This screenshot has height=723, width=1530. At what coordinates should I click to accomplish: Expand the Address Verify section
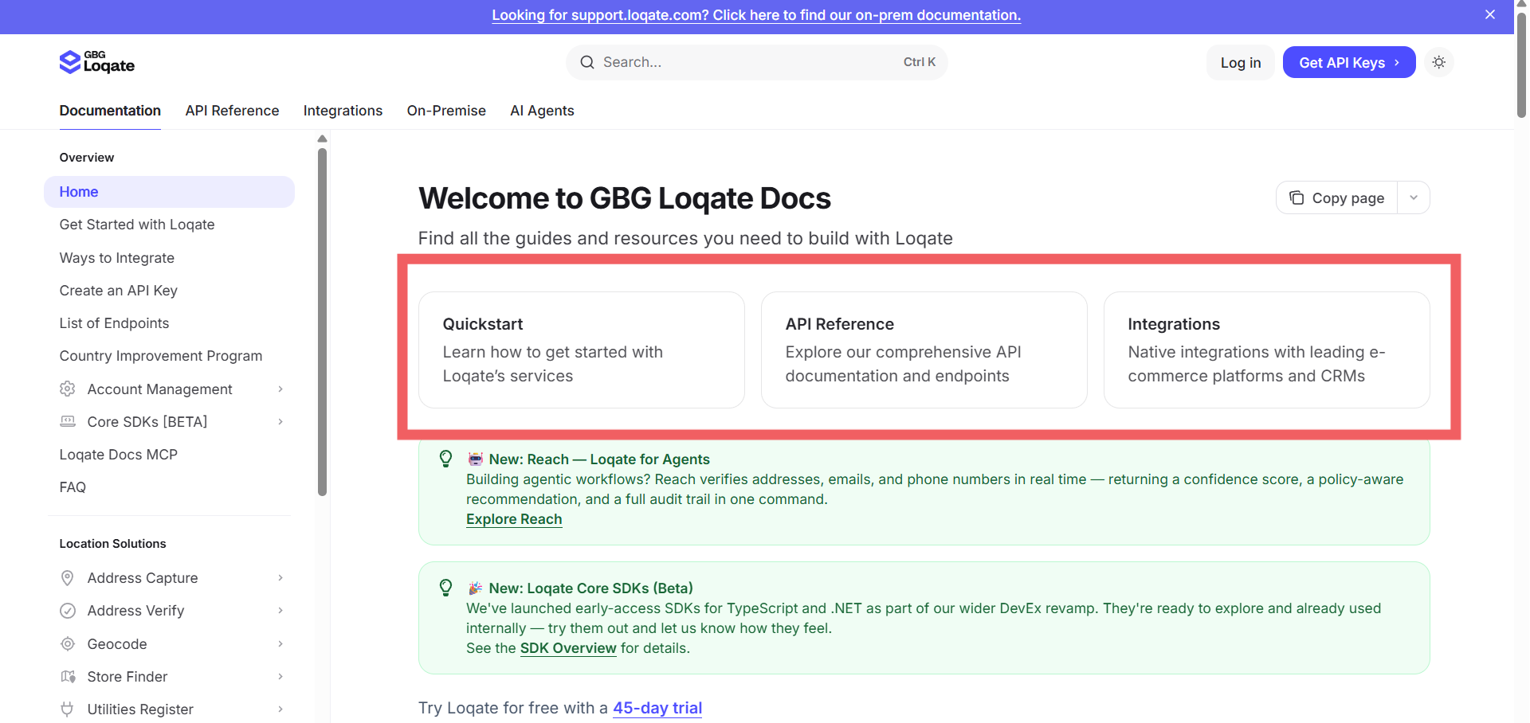click(280, 611)
